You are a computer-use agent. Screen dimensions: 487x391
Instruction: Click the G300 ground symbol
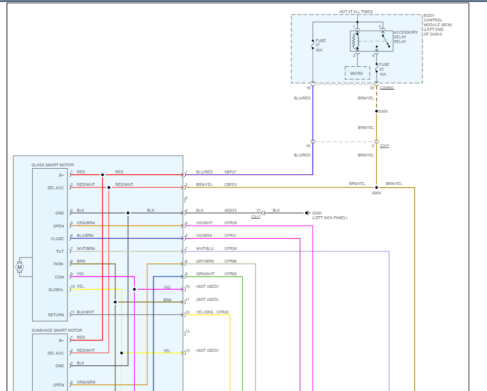click(308, 213)
